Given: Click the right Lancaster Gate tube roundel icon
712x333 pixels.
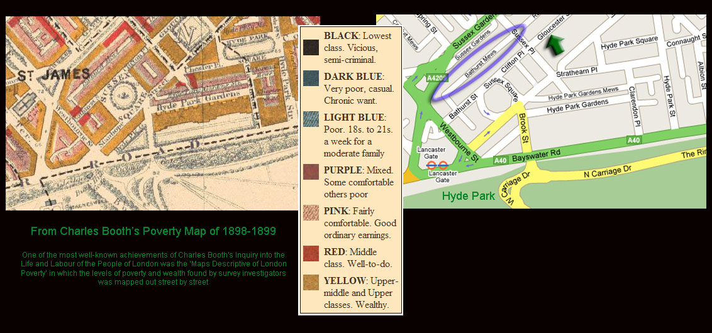Looking at the screenshot, I should (x=443, y=166).
